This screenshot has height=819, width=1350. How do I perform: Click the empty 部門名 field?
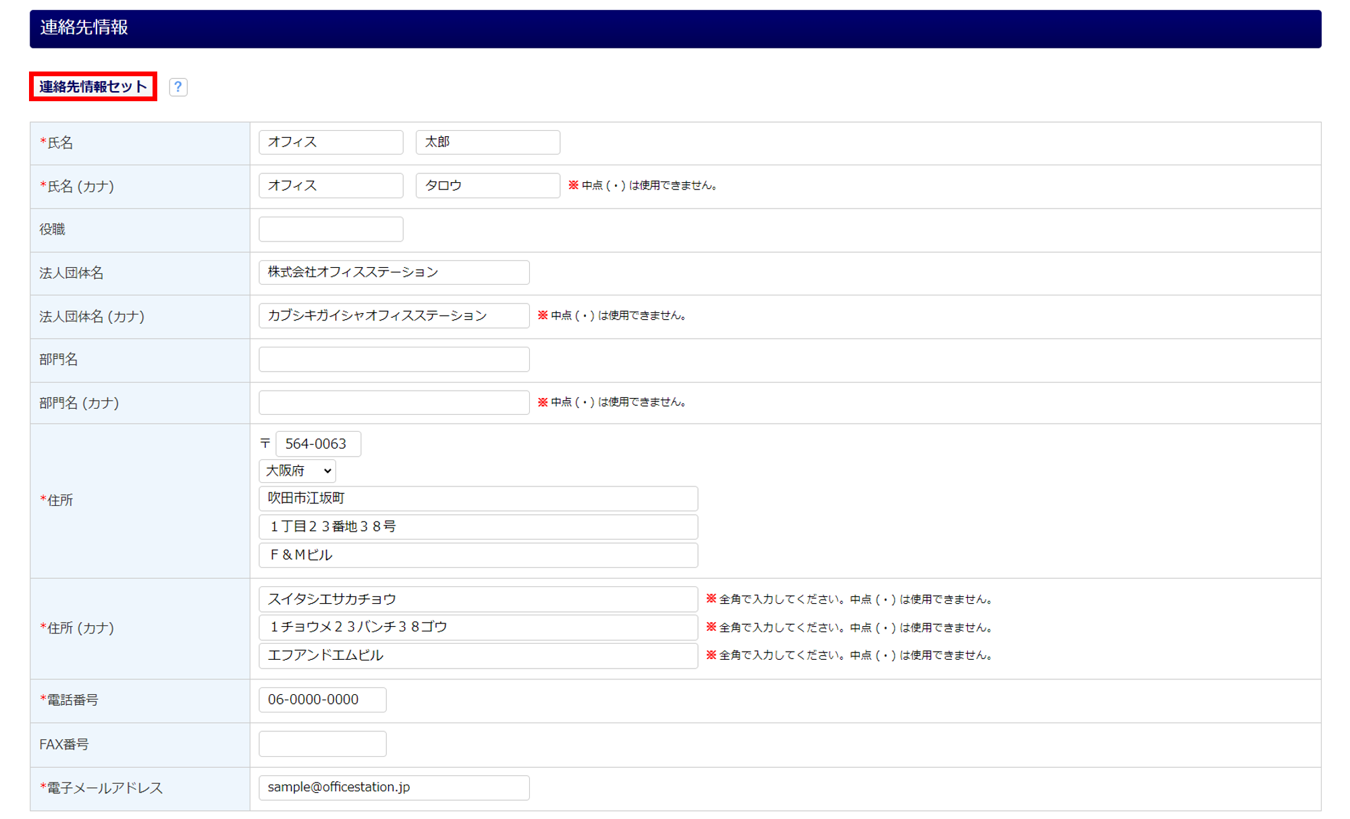coord(394,360)
